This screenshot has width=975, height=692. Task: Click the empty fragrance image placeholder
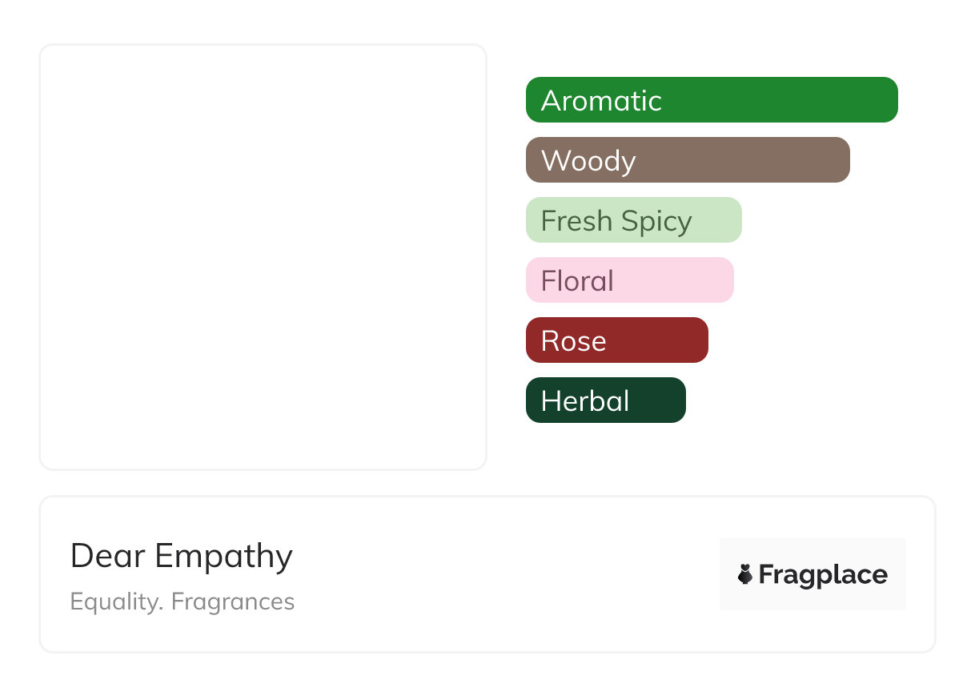coord(263,256)
